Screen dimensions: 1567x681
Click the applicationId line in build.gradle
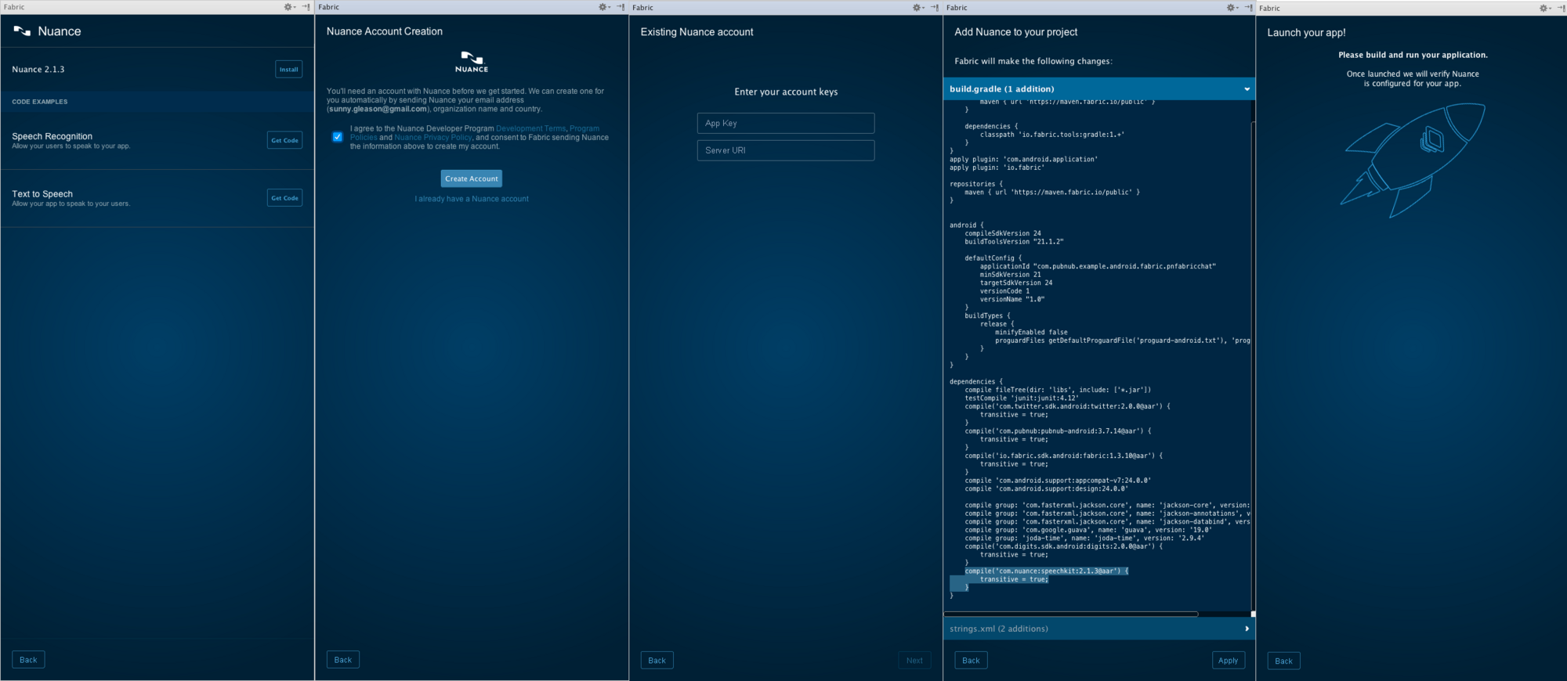tap(1098, 266)
